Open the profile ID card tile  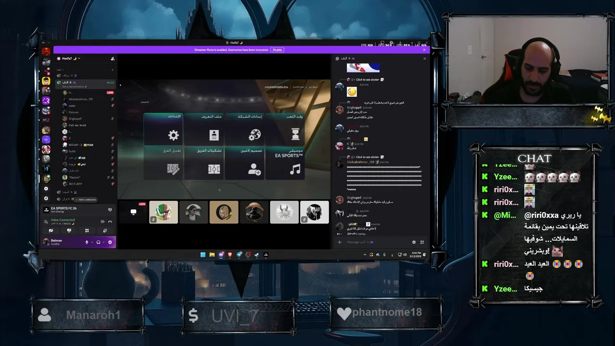point(204,129)
